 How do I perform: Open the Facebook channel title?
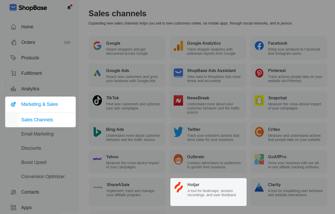pos(278,43)
